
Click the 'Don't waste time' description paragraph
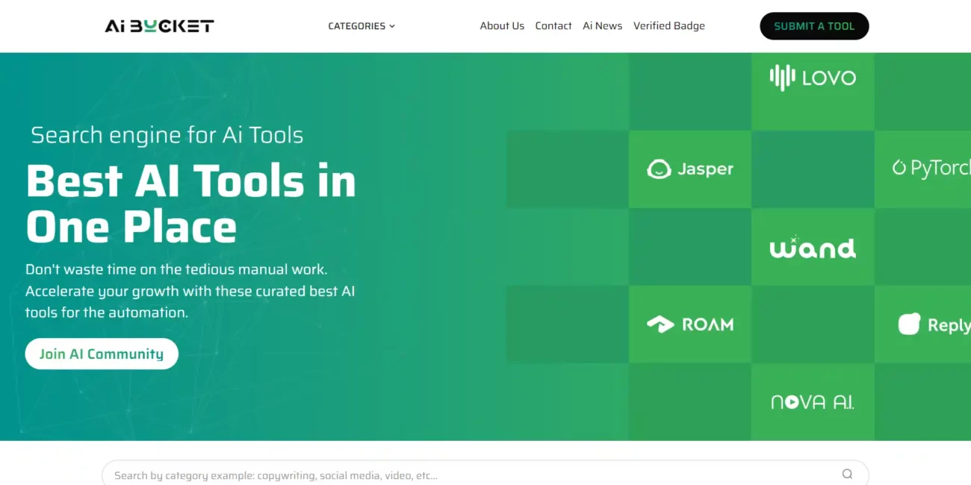190,291
